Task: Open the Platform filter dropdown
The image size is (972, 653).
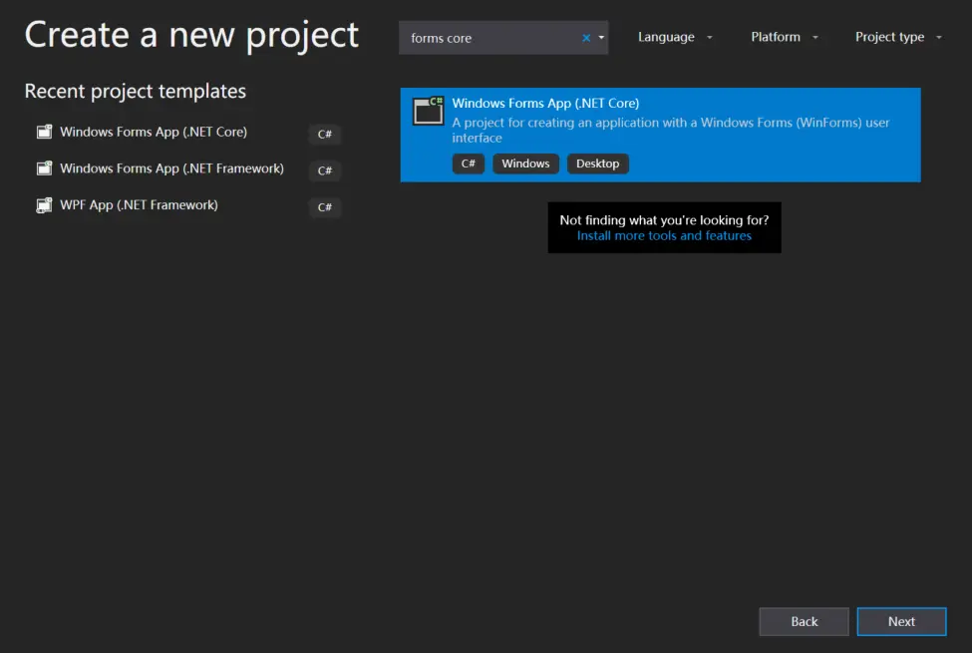Action: click(785, 37)
